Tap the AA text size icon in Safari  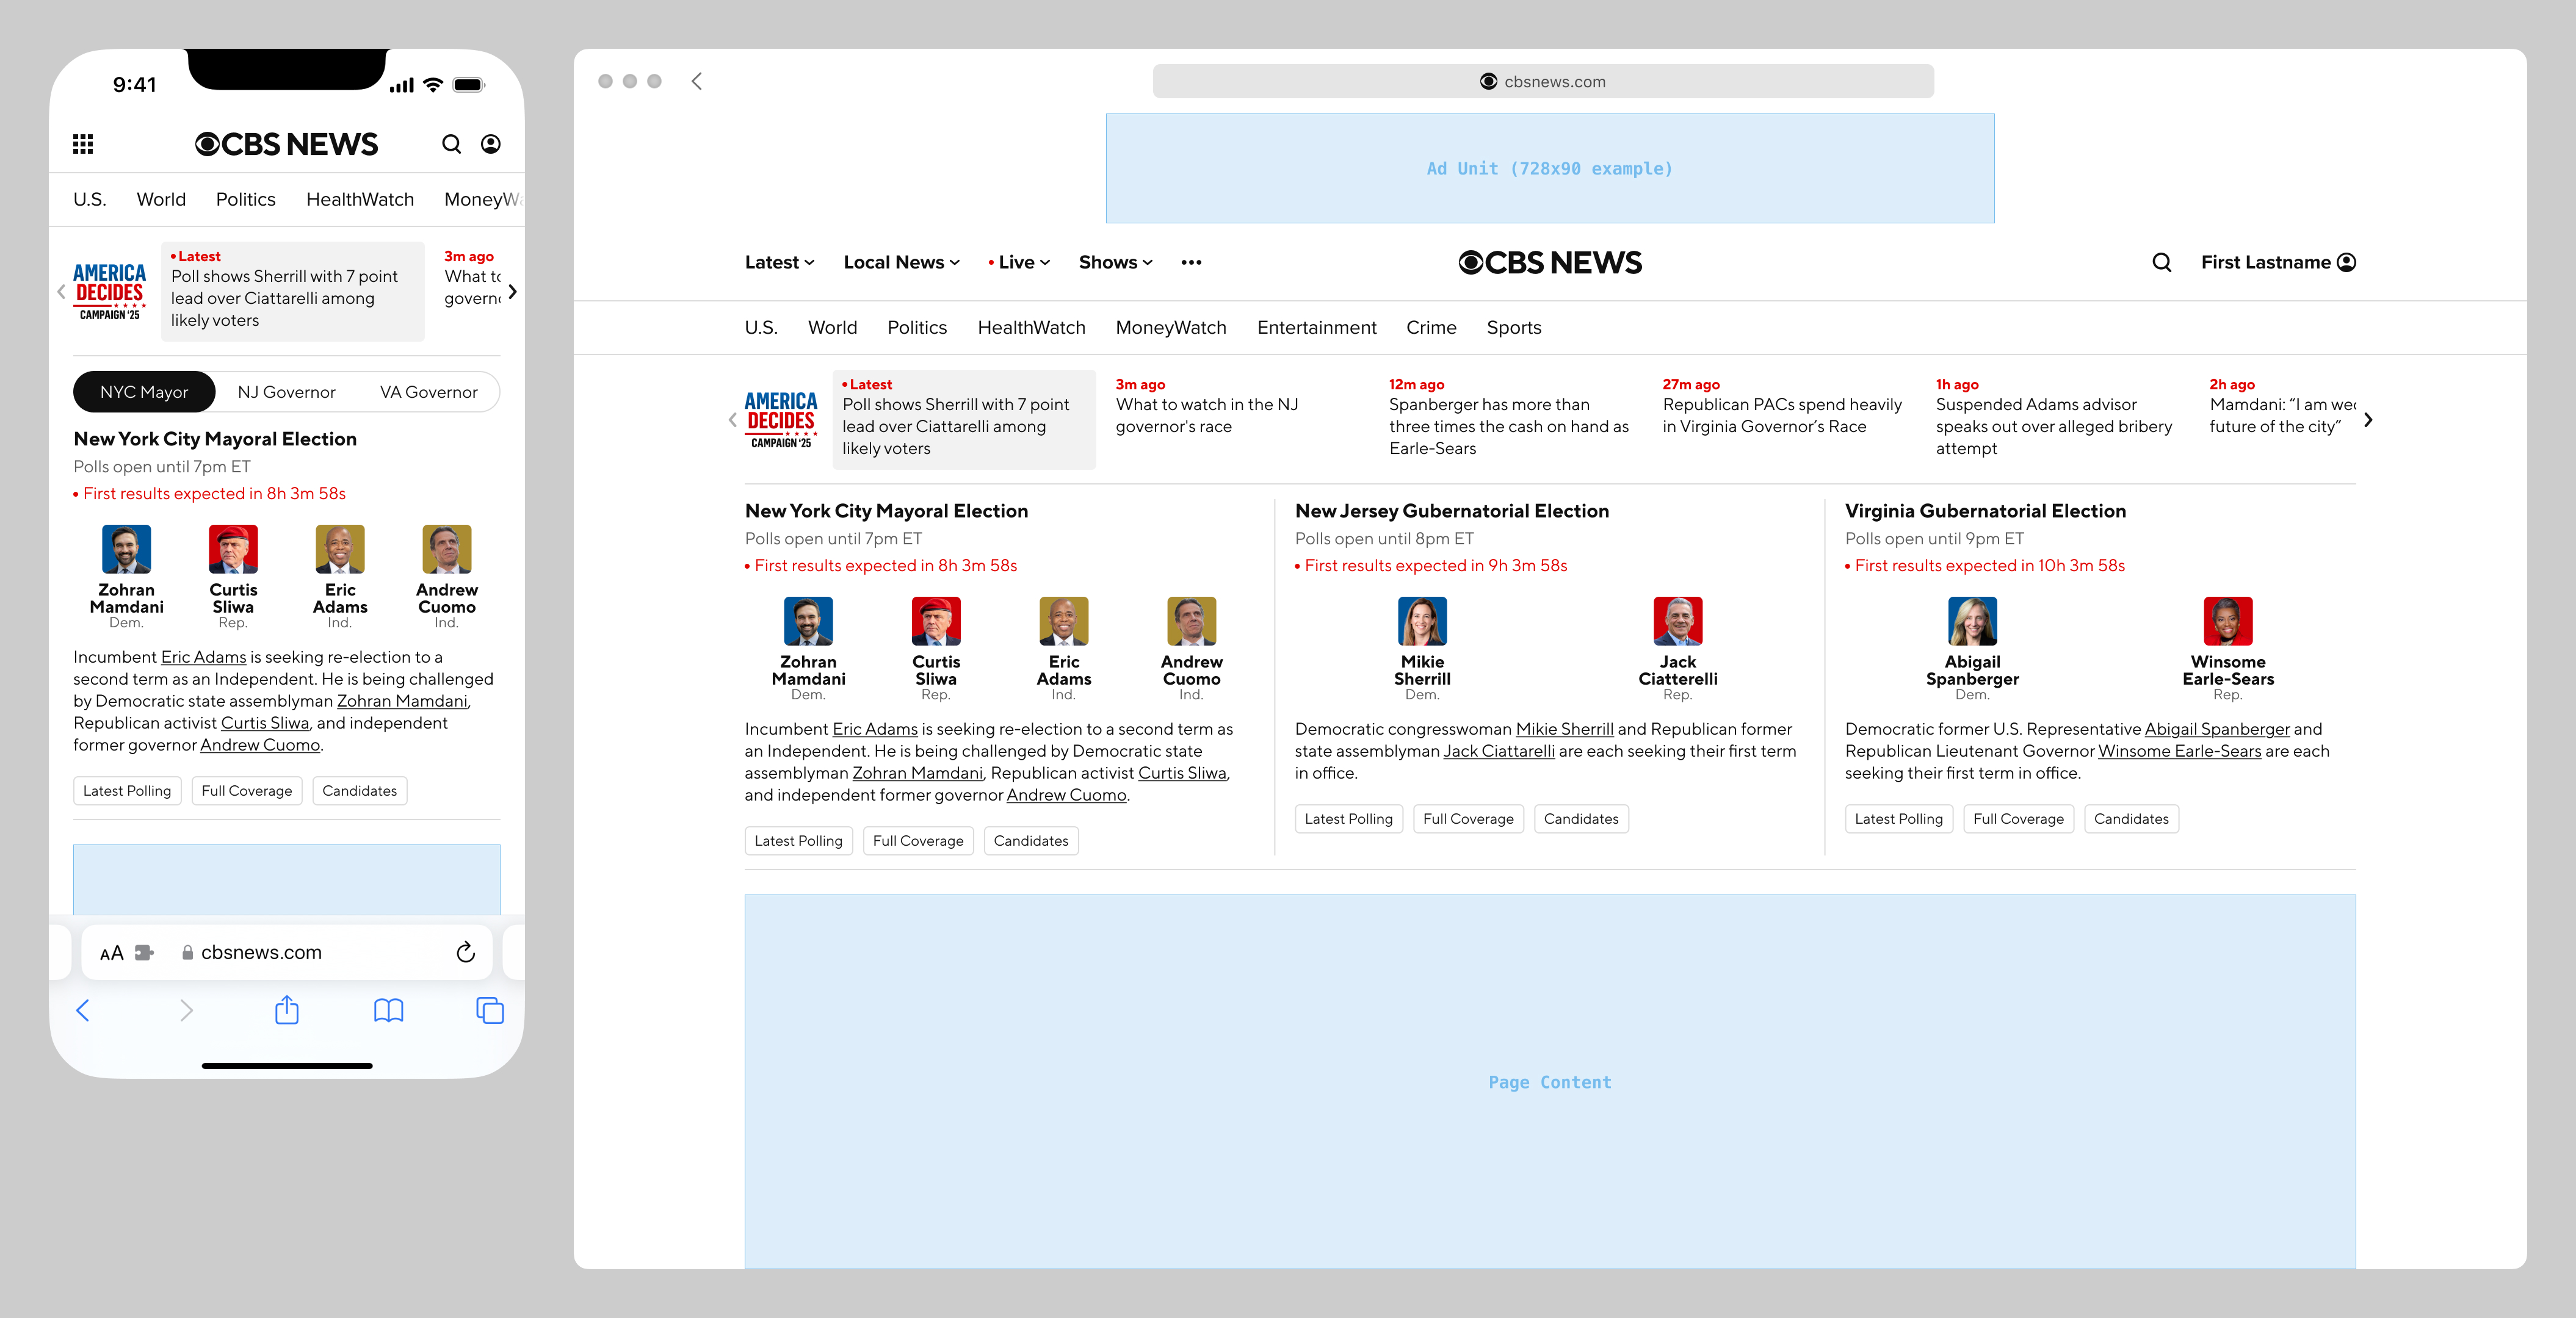112,952
